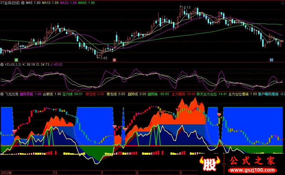Select the 主力仓位增减: 1.89 readout
This screenshot has height=175, width=285.
pos(243,94)
